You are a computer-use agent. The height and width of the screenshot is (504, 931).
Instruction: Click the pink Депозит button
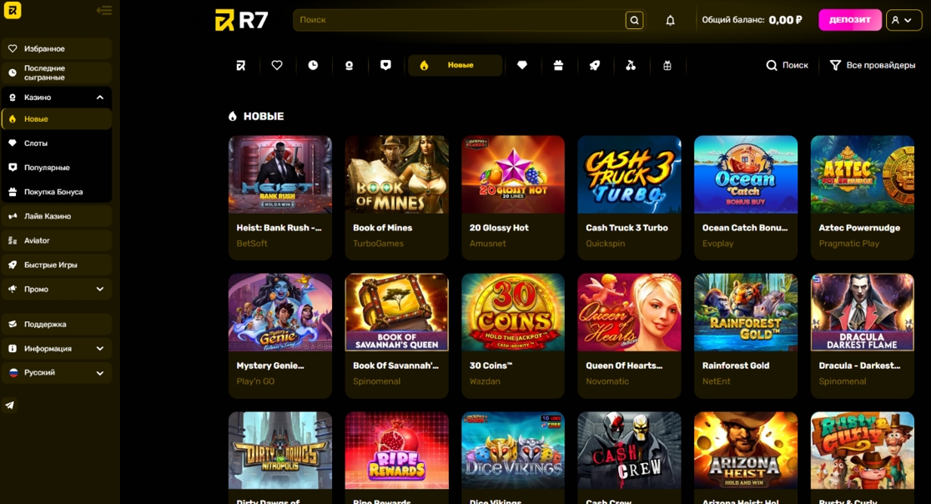[x=849, y=20]
